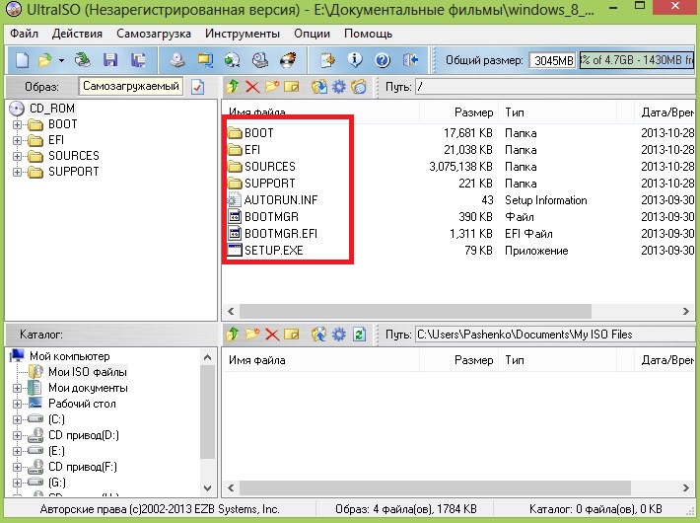This screenshot has height=523, width=700.
Task: Click red X delete icon in image pane
Action: (x=251, y=87)
